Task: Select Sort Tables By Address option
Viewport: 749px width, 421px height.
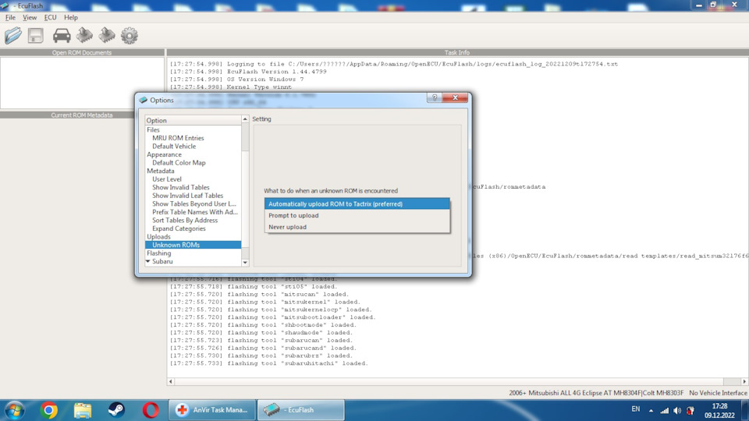Action: click(185, 220)
